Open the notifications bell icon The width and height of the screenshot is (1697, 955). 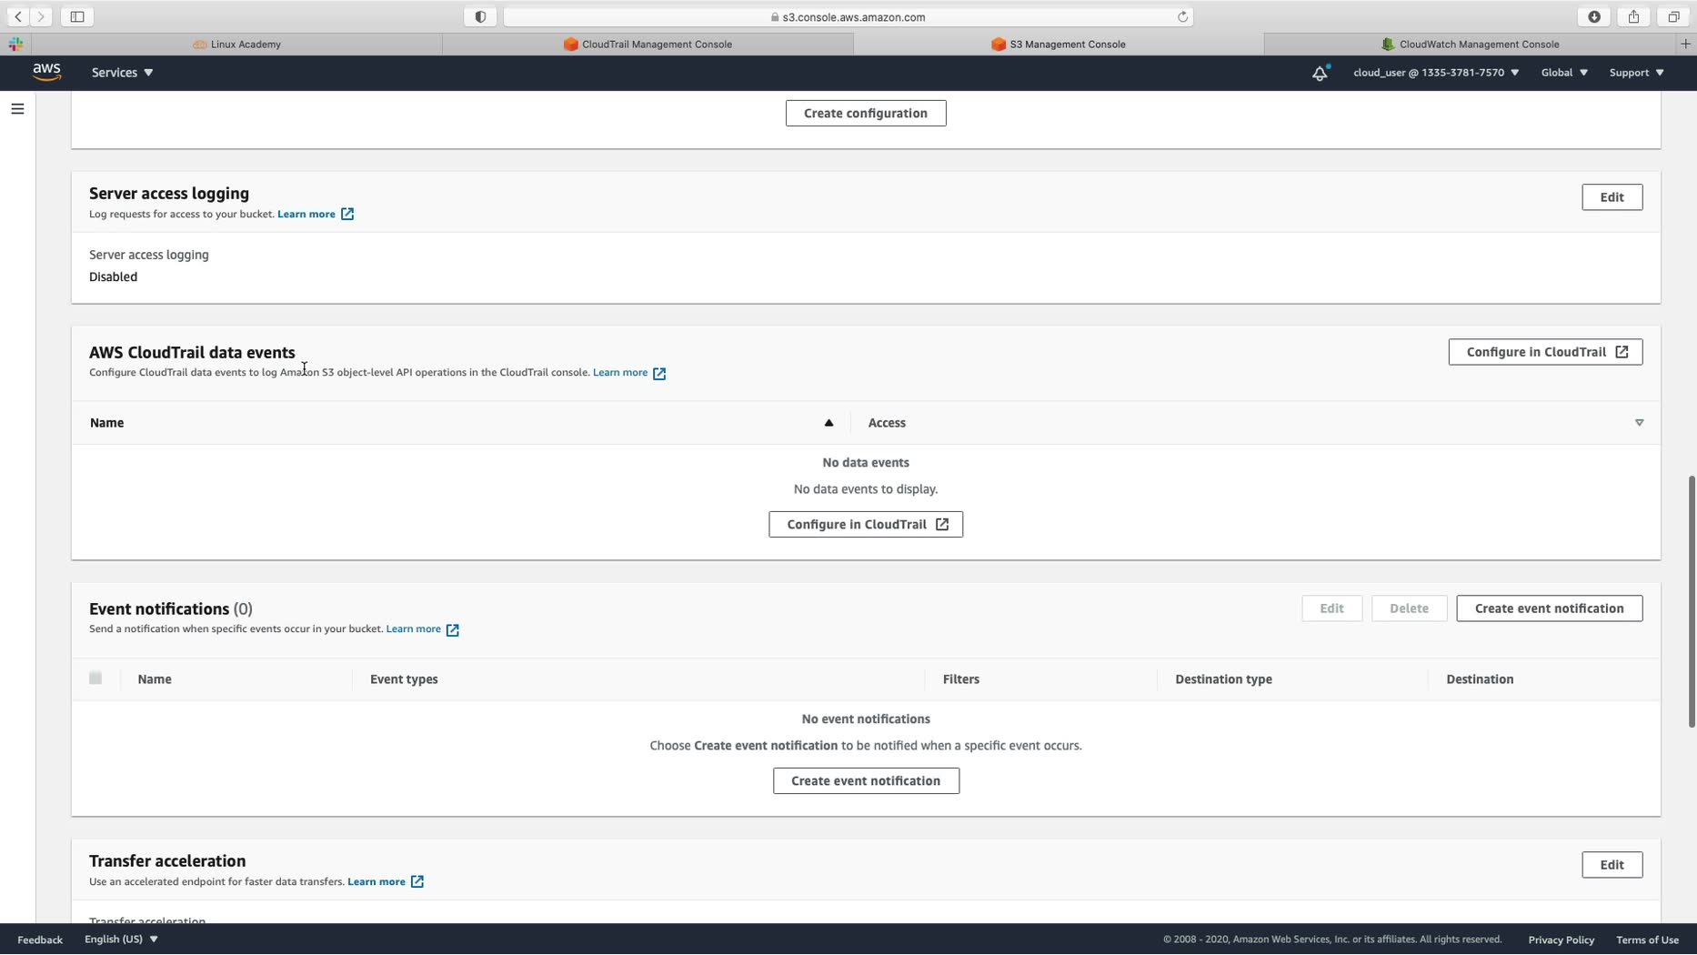(x=1320, y=73)
